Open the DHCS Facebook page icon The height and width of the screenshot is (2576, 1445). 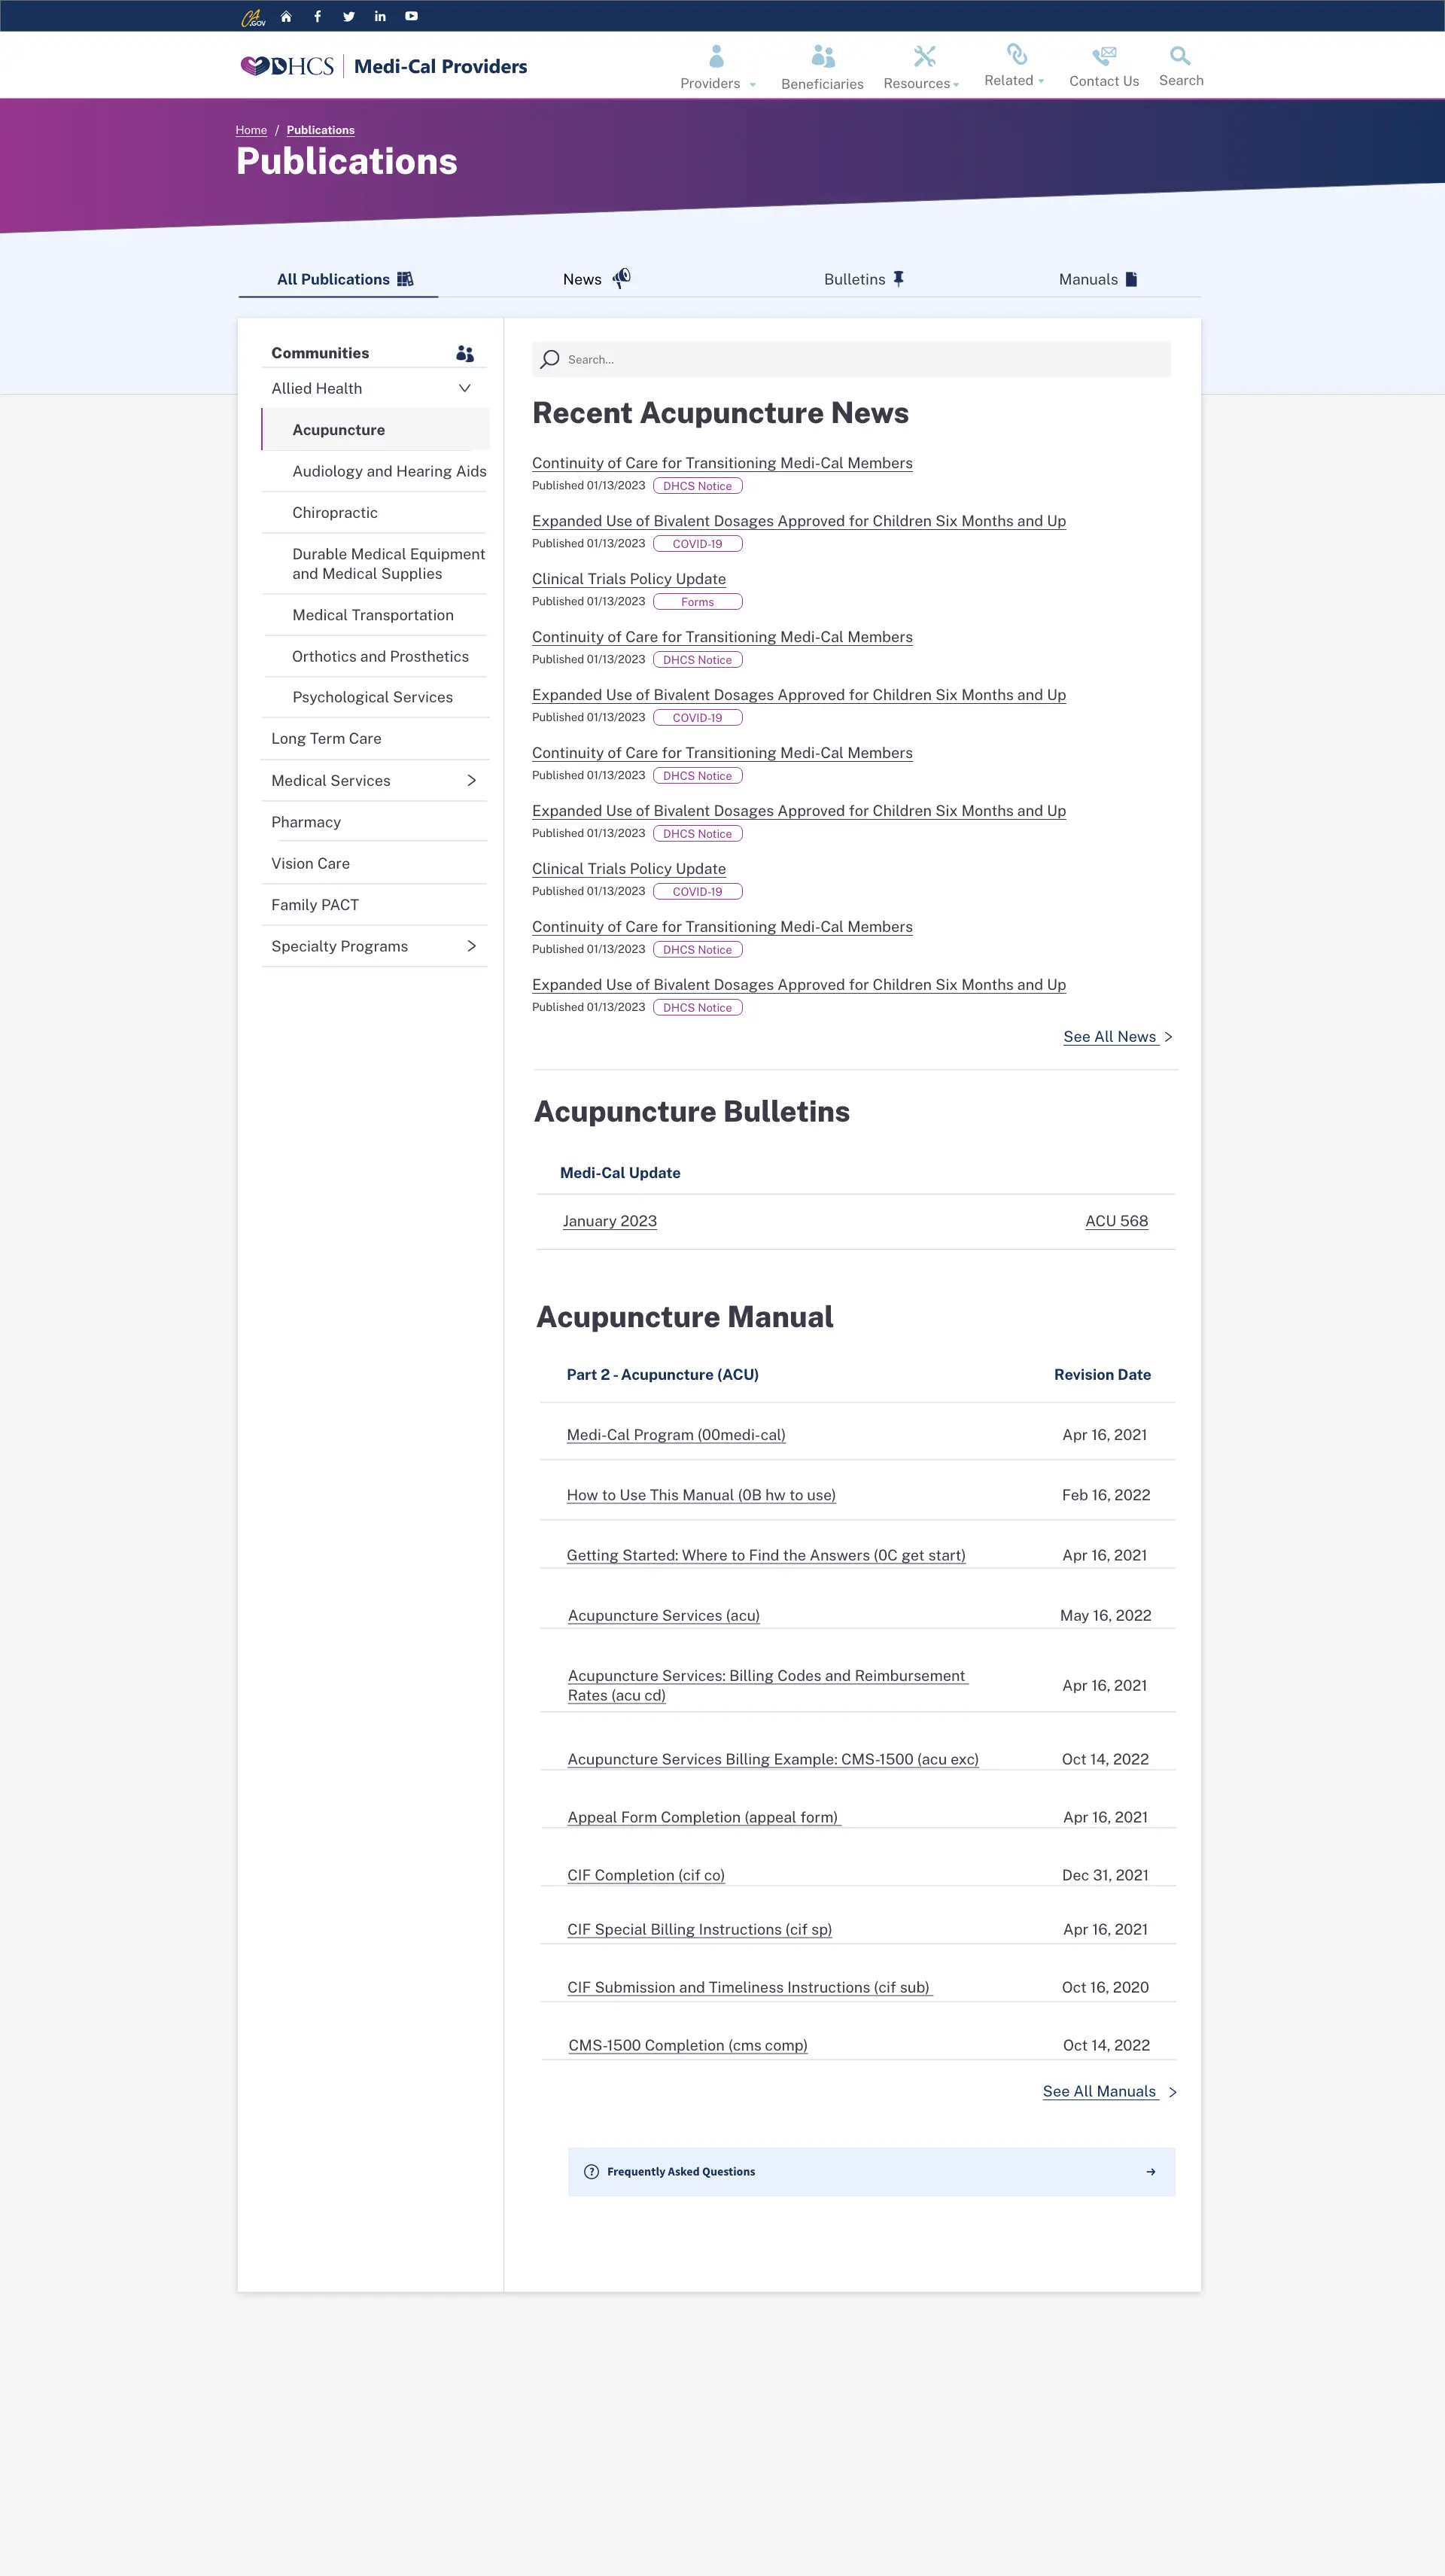click(317, 16)
